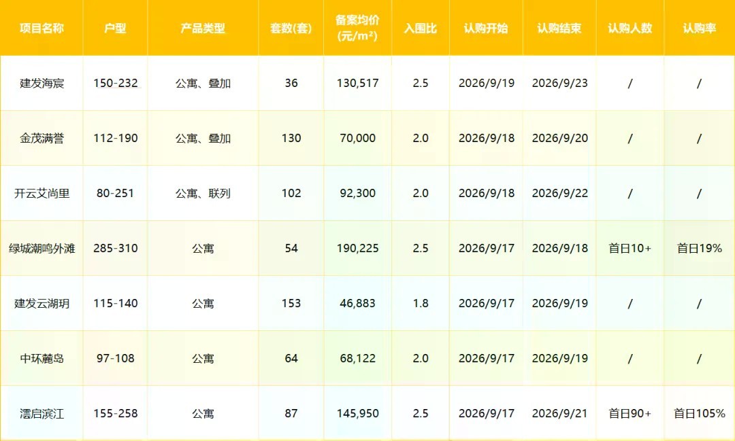Image resolution: width=735 pixels, height=441 pixels.
Task: Click average price 68,122
Action: click(358, 359)
